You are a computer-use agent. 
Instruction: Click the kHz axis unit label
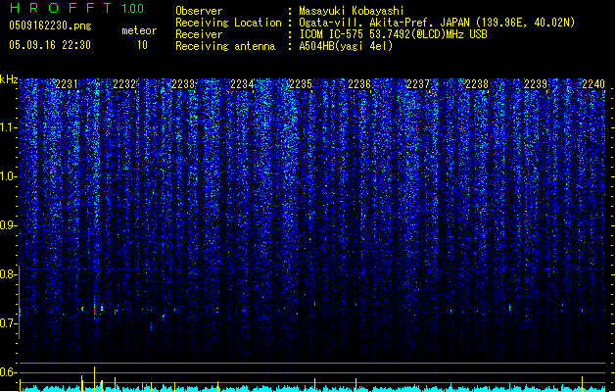click(9, 79)
